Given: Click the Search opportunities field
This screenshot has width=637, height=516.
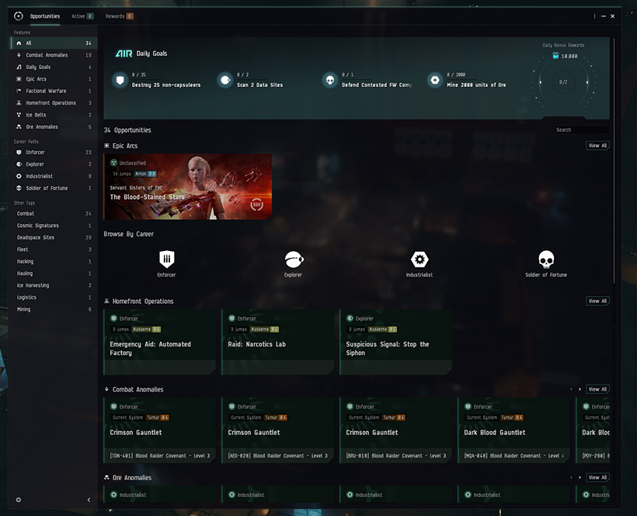Looking at the screenshot, I should click(x=581, y=130).
